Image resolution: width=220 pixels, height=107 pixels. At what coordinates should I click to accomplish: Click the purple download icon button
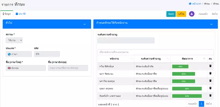(x=192, y=14)
